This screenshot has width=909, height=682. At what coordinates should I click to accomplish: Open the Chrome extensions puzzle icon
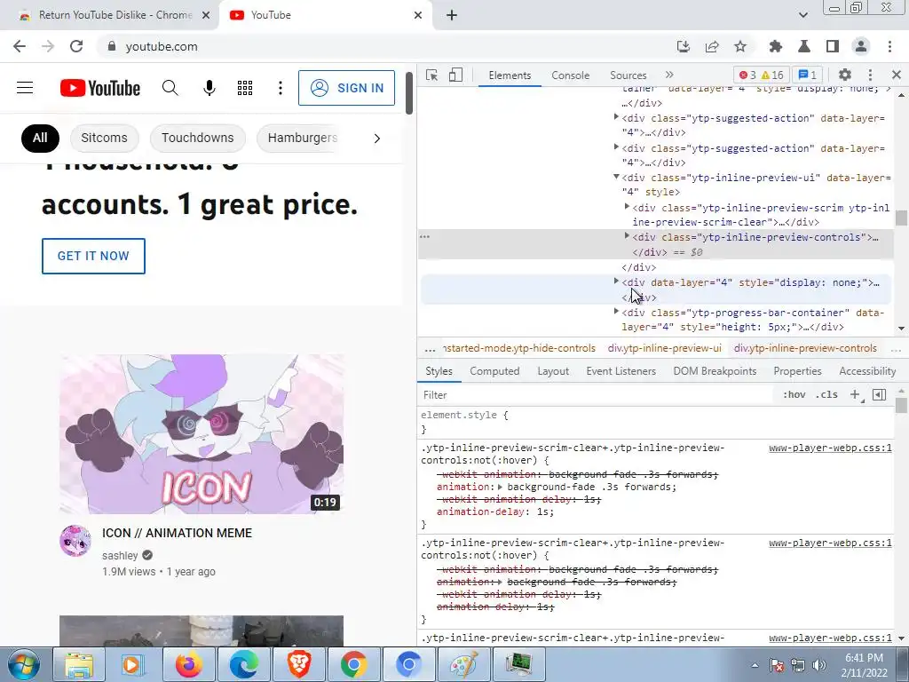(x=776, y=46)
